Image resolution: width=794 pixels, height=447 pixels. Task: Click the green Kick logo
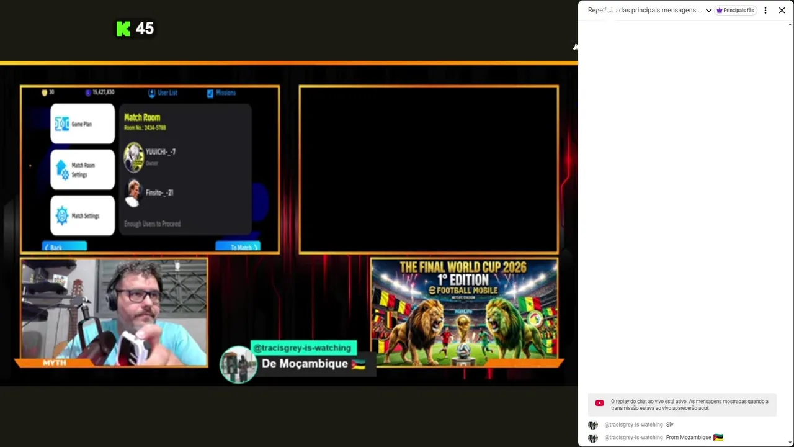(123, 29)
